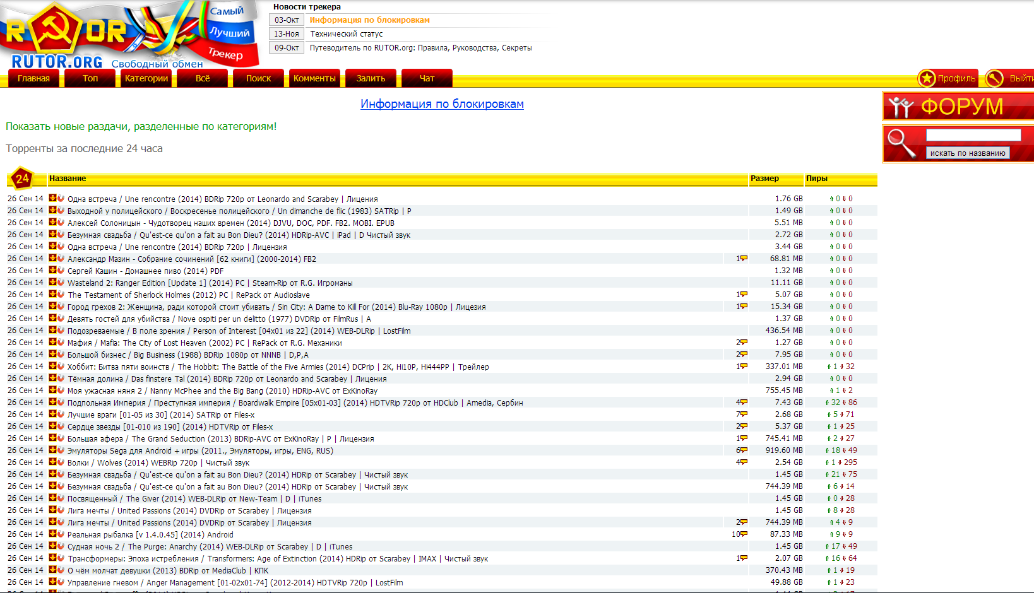Open news Путеводитель по RUTOR.org
This screenshot has width=1034, height=593.
coord(420,48)
